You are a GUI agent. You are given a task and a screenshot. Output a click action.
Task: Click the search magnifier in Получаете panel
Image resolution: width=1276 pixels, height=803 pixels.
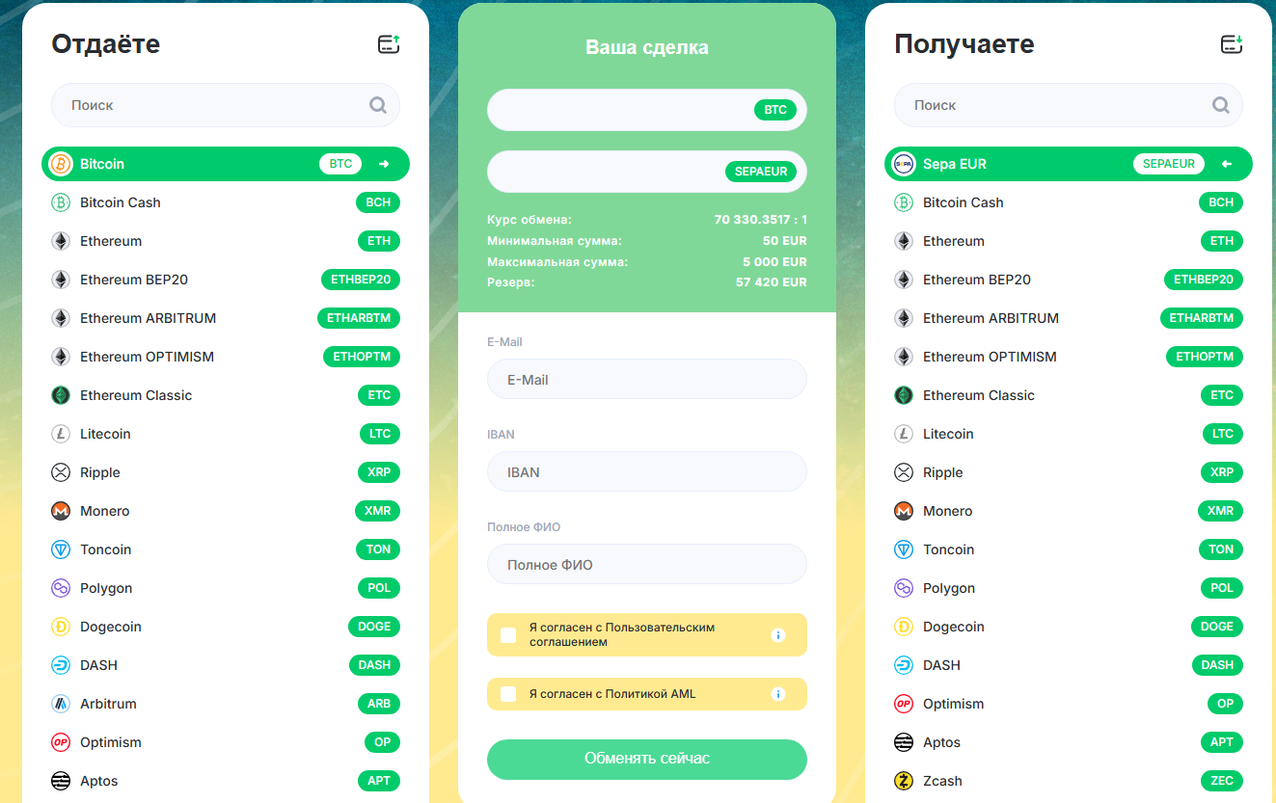[x=1221, y=105]
